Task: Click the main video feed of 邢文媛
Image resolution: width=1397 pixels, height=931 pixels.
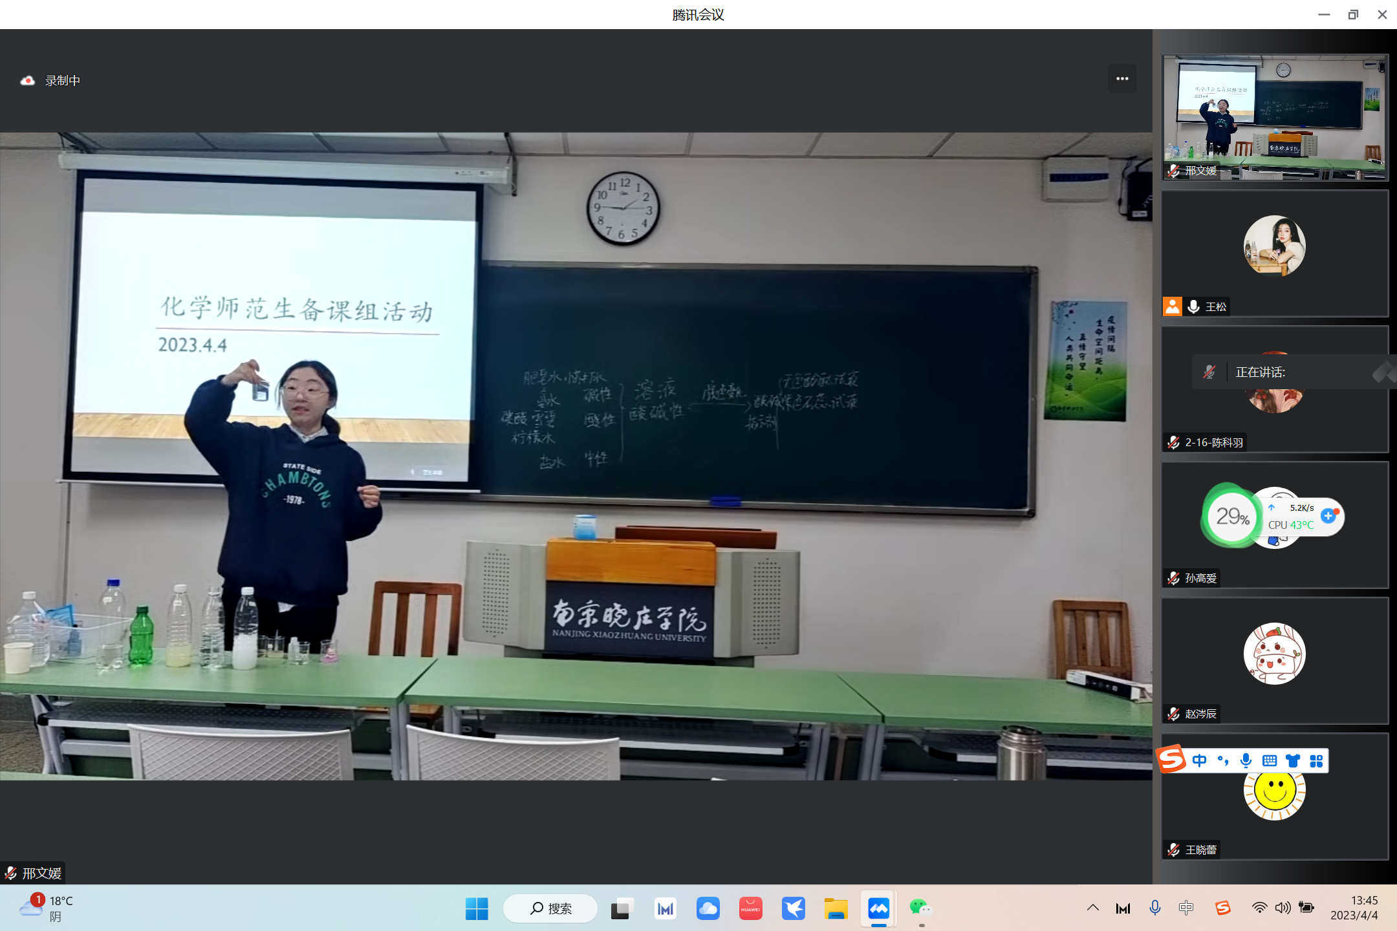Action: (x=576, y=456)
